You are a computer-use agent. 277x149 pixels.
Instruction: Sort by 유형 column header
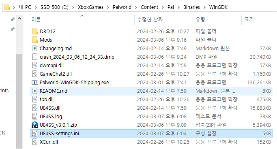point(200,19)
